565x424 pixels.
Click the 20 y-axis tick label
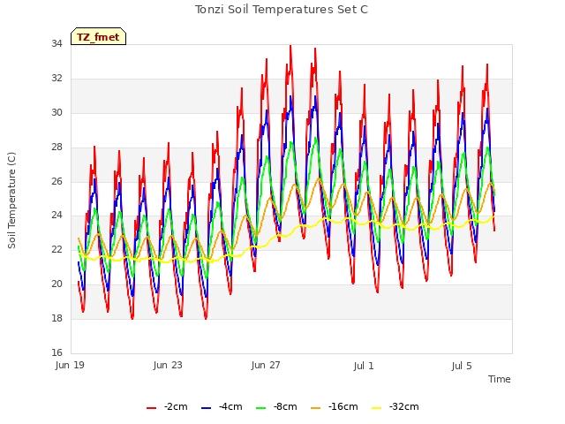pyautogui.click(x=56, y=284)
